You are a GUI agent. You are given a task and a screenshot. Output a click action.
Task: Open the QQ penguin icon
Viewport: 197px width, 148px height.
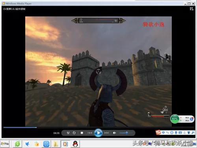pyautogui.click(x=75, y=144)
